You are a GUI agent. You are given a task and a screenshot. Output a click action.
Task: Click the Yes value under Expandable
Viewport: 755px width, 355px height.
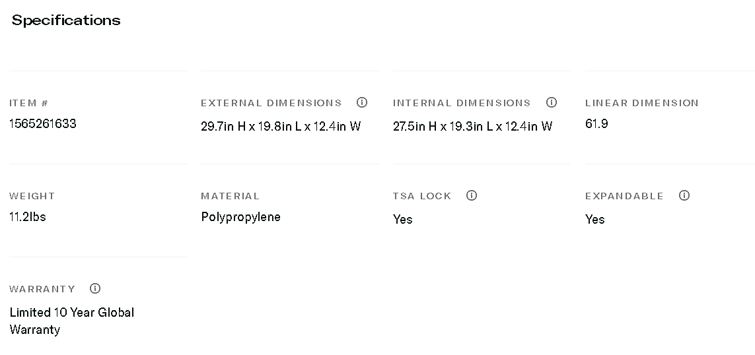coord(594,220)
